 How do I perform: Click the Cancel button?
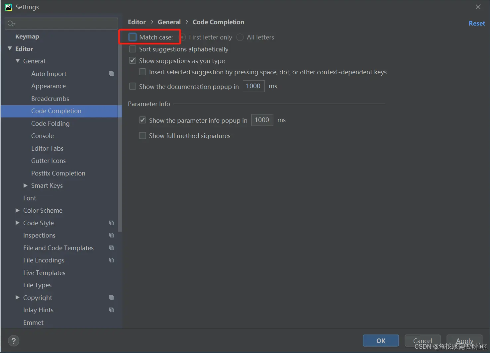pos(423,341)
